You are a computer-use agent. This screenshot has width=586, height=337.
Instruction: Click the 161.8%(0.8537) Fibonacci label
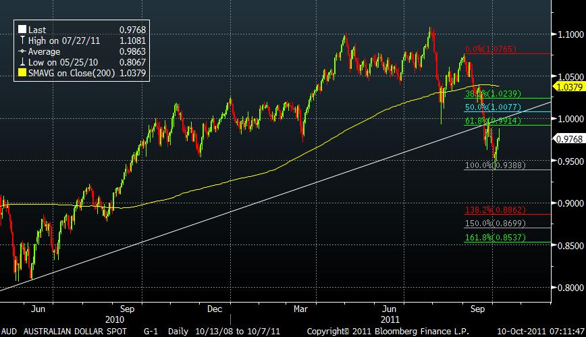(495, 238)
